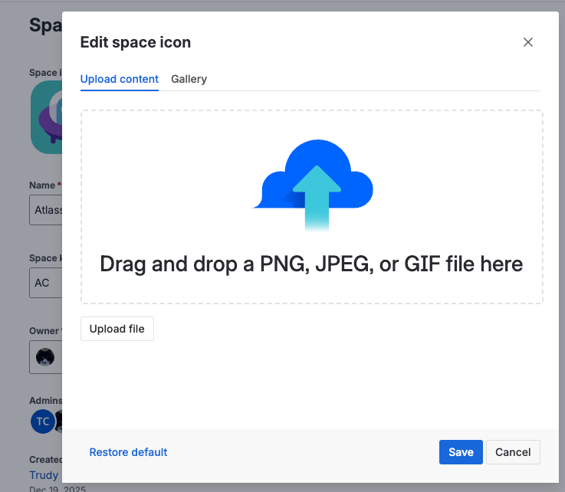Click the drag and drop file zone text
This screenshot has height=492, width=565.
click(x=311, y=264)
